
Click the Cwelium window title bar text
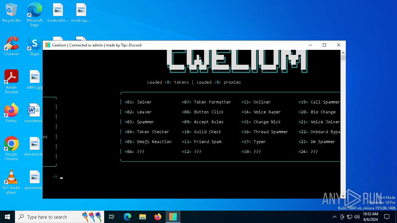coord(96,45)
